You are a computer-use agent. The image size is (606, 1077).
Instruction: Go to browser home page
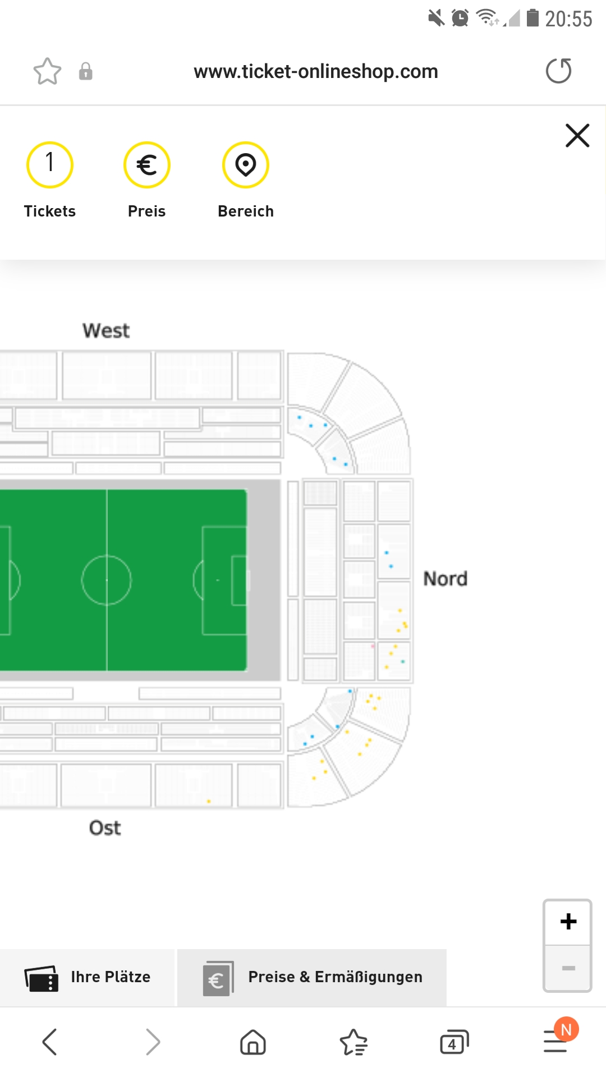252,1042
